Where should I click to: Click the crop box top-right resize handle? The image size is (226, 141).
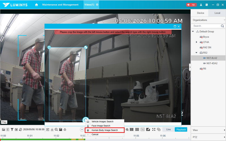coord(86,47)
